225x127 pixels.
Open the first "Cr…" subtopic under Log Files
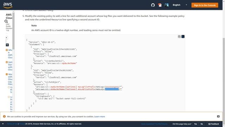[11, 90]
